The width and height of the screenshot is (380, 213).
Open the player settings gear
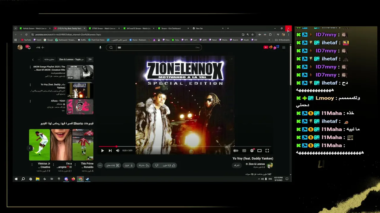tap(252, 151)
